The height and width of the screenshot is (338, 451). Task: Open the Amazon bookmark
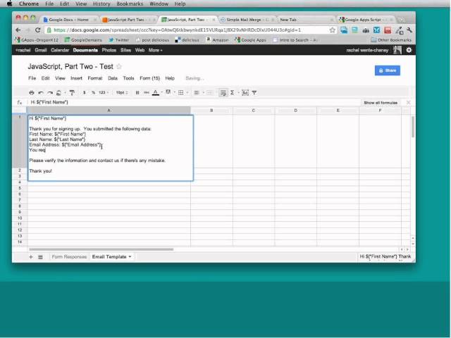(x=218, y=40)
